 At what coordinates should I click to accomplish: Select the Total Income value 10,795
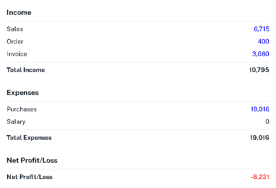point(259,70)
